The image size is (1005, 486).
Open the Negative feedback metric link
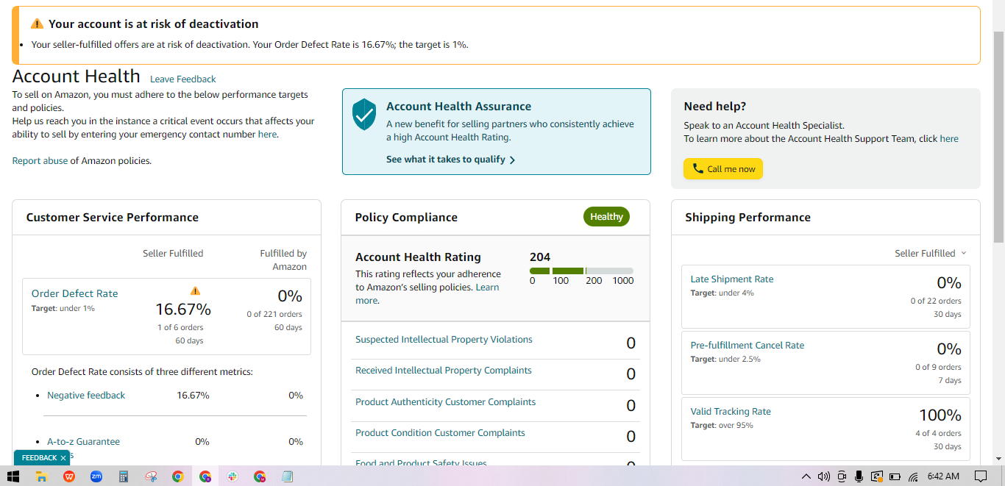tap(86, 395)
